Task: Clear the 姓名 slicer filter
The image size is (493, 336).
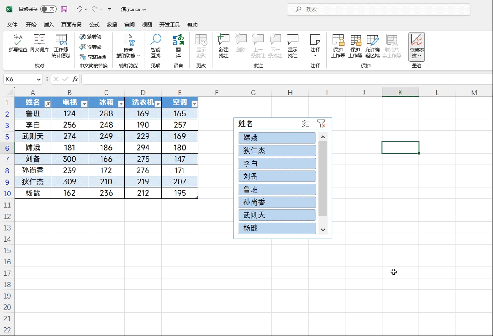Action: [x=321, y=123]
